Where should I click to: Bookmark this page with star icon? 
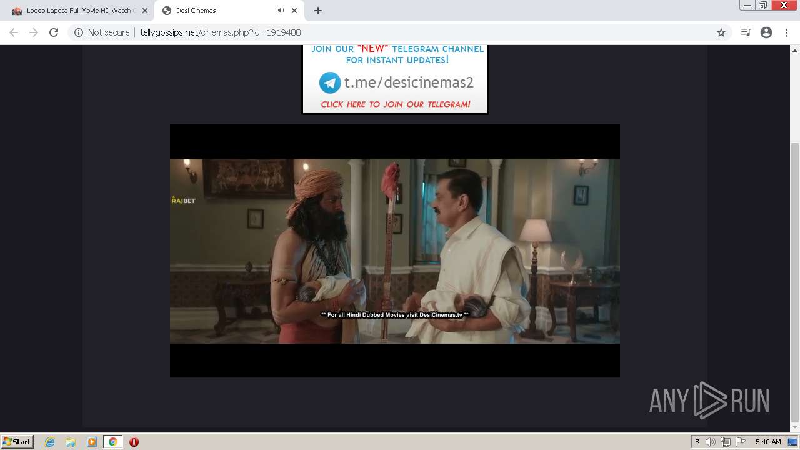coord(721,32)
